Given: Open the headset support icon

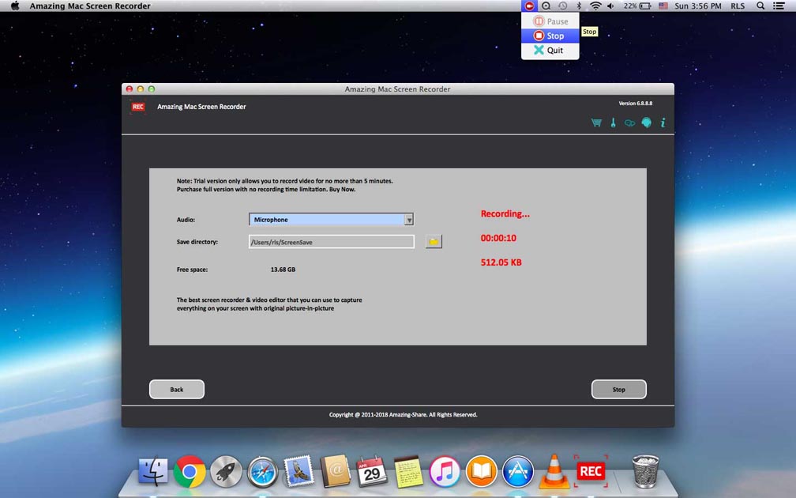Looking at the screenshot, I should [x=646, y=123].
